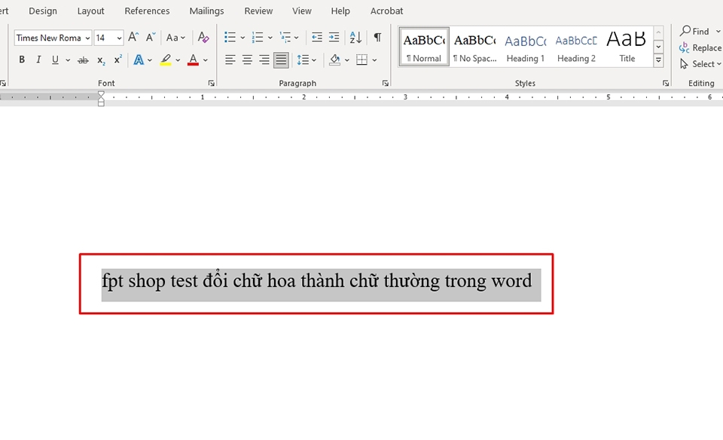Open Help ribbon tab

click(340, 11)
